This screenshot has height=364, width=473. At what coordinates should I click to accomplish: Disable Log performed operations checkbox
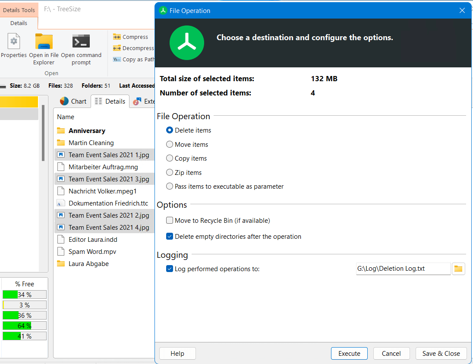(x=170, y=269)
